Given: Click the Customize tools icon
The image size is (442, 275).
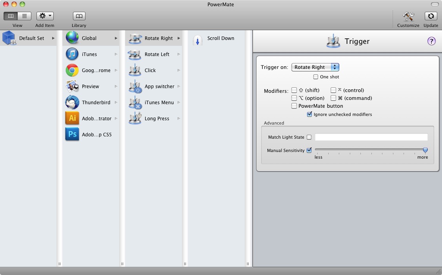Looking at the screenshot, I should [408, 16].
